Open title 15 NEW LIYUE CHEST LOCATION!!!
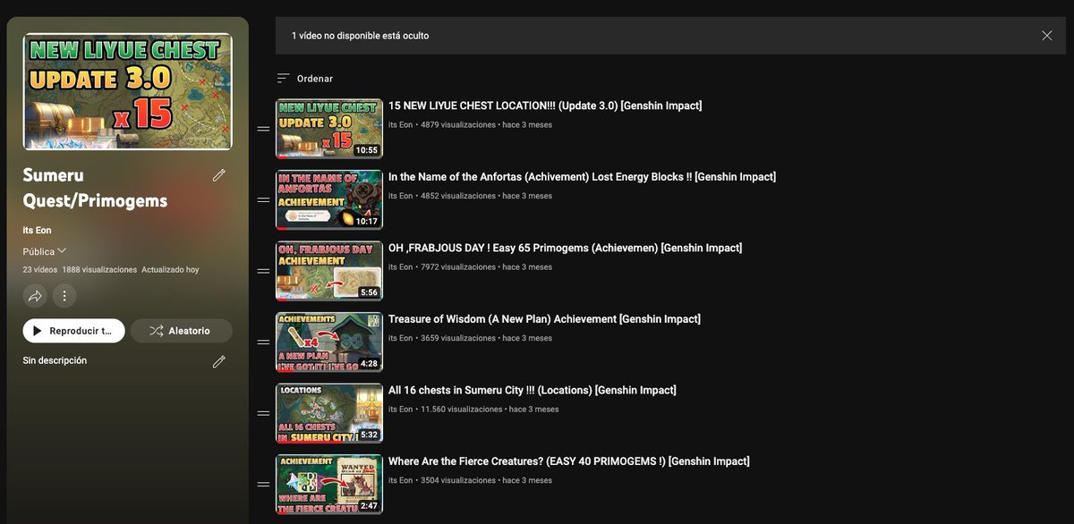Image resolution: width=1074 pixels, height=524 pixels. pyautogui.click(x=545, y=106)
